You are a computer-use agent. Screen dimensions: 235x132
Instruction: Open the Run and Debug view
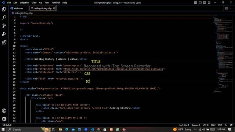[x=4, y=34]
